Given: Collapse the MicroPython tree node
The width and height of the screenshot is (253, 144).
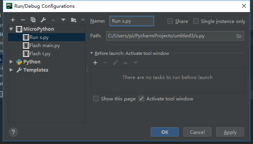Looking at the screenshot, I should click(x=11, y=29).
